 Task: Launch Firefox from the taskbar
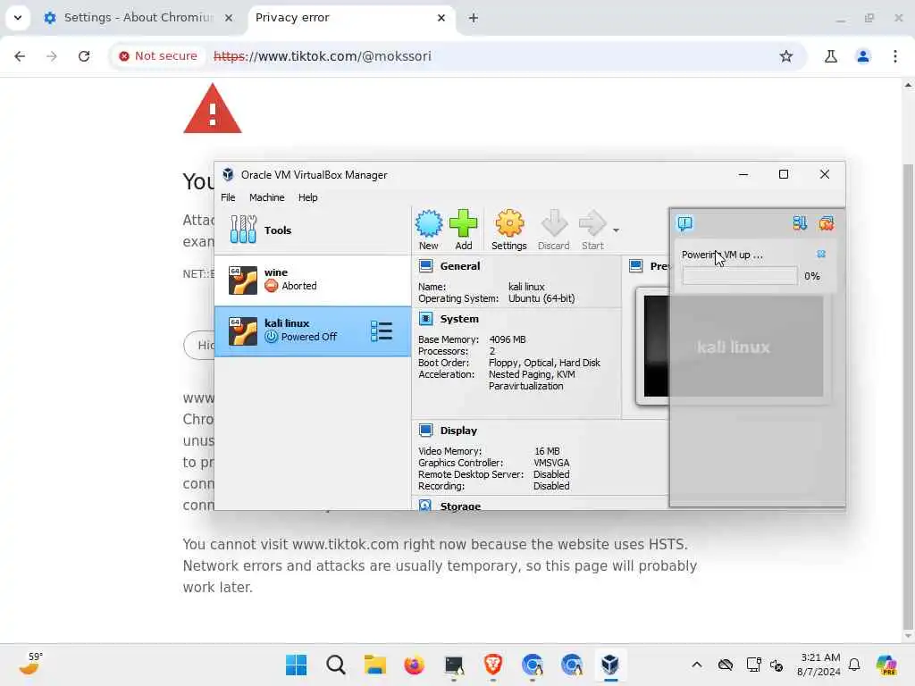tap(415, 665)
